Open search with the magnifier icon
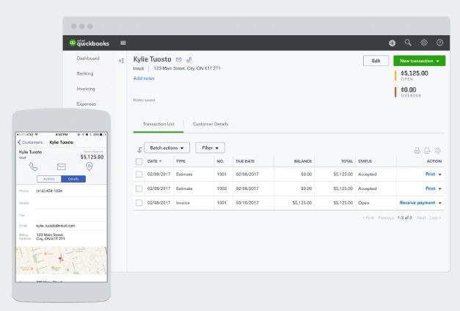 pos(408,43)
